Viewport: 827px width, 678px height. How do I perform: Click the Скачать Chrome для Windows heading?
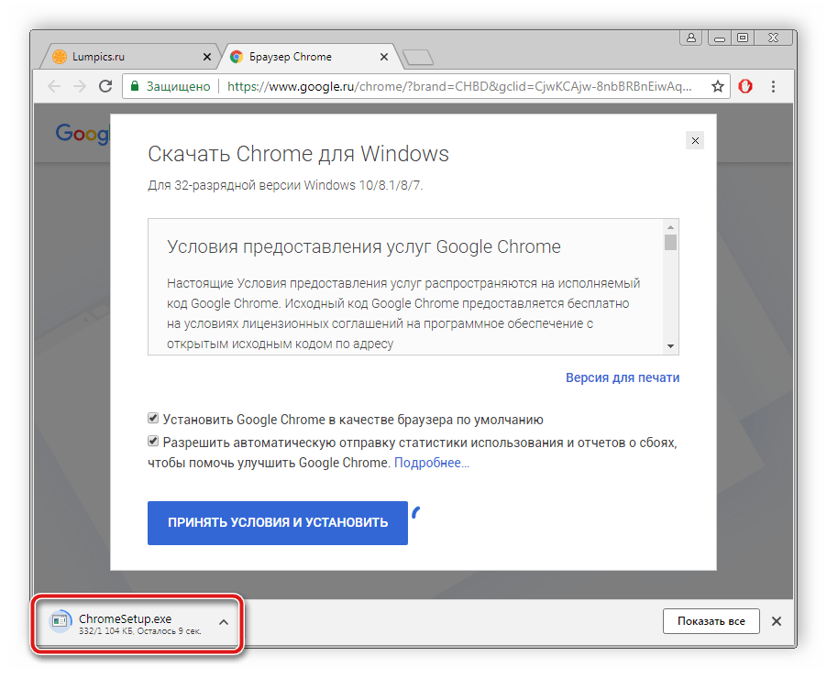coord(298,154)
